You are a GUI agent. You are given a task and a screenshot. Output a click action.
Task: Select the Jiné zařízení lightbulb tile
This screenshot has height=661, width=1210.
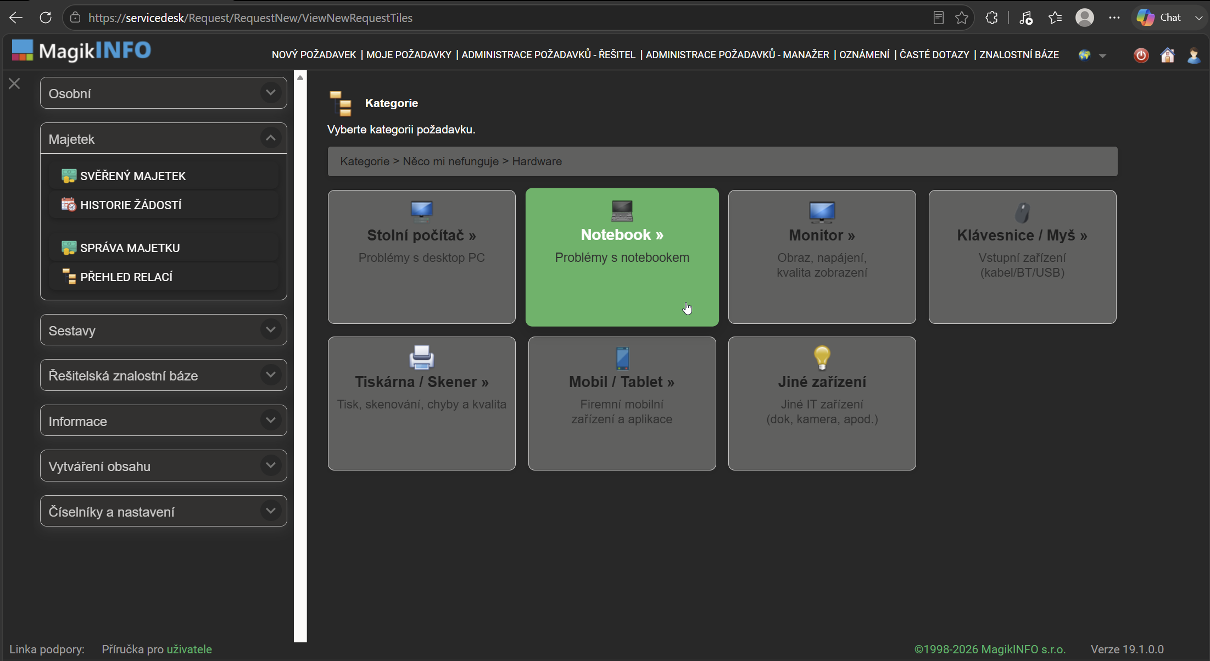coord(822,404)
